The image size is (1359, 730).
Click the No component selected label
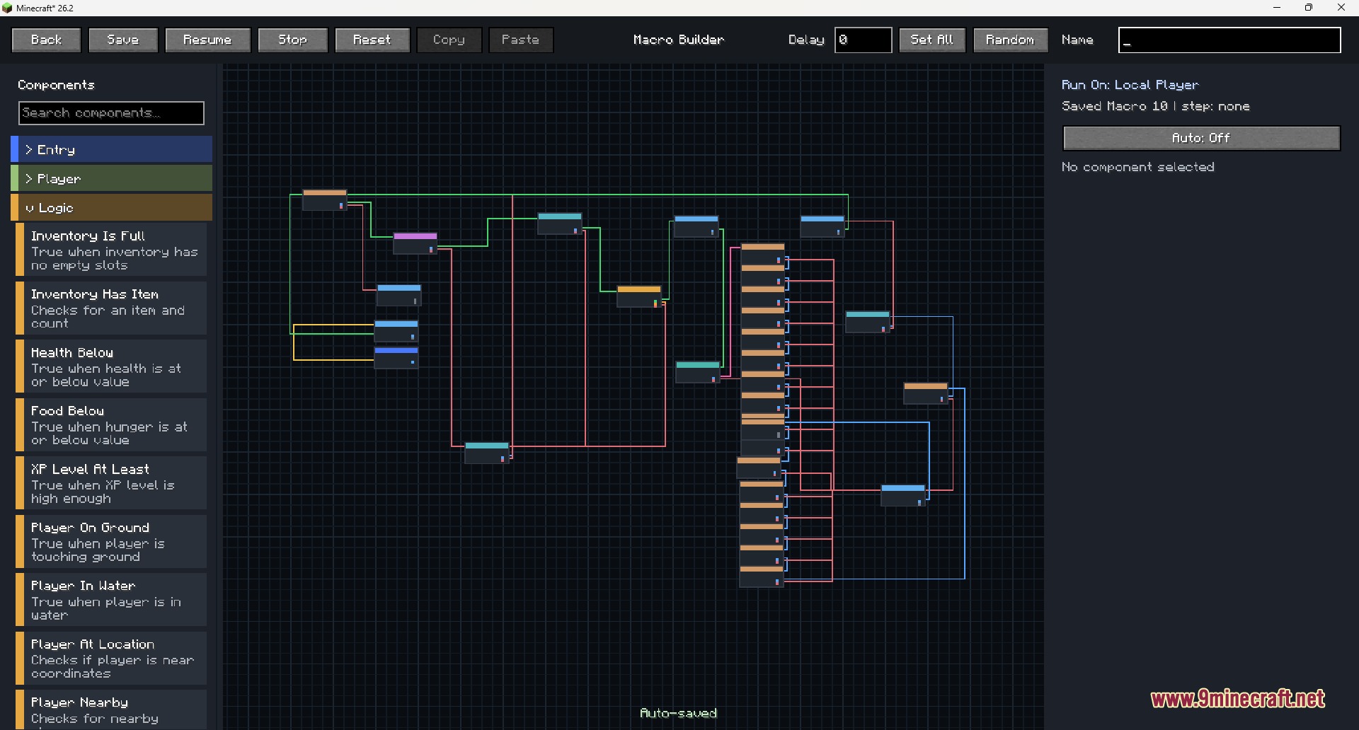click(1137, 167)
